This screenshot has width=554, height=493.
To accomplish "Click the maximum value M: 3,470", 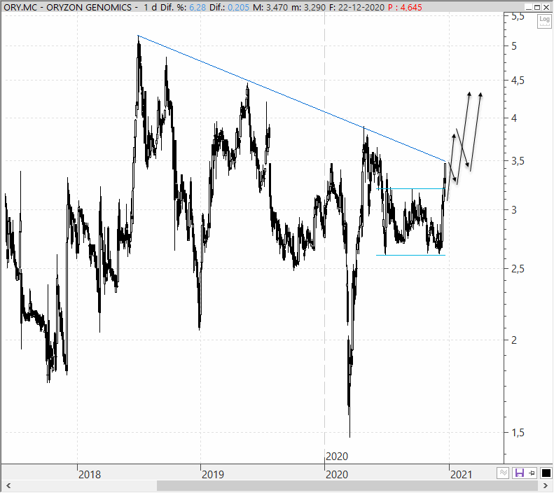I will click(x=270, y=7).
